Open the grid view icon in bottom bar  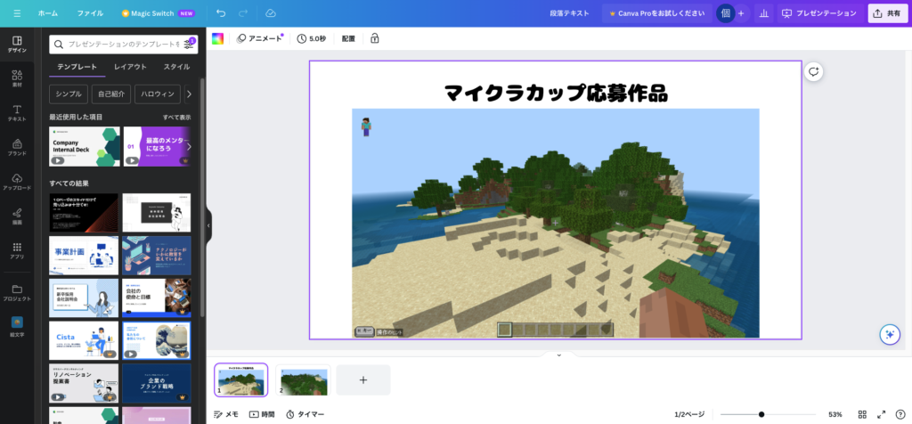point(862,414)
